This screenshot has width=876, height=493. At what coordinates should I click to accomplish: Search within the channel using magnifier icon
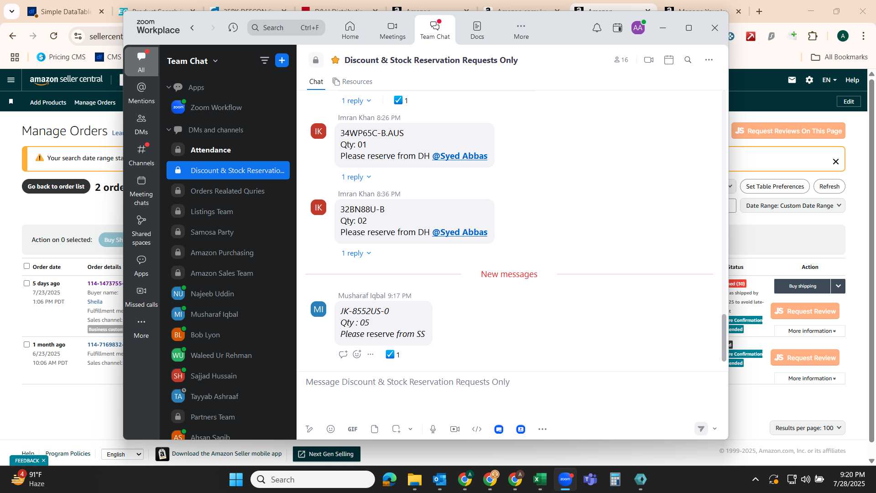tap(688, 60)
